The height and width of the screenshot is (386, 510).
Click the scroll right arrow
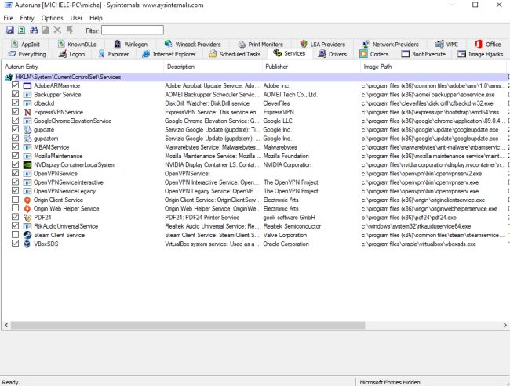(505, 325)
